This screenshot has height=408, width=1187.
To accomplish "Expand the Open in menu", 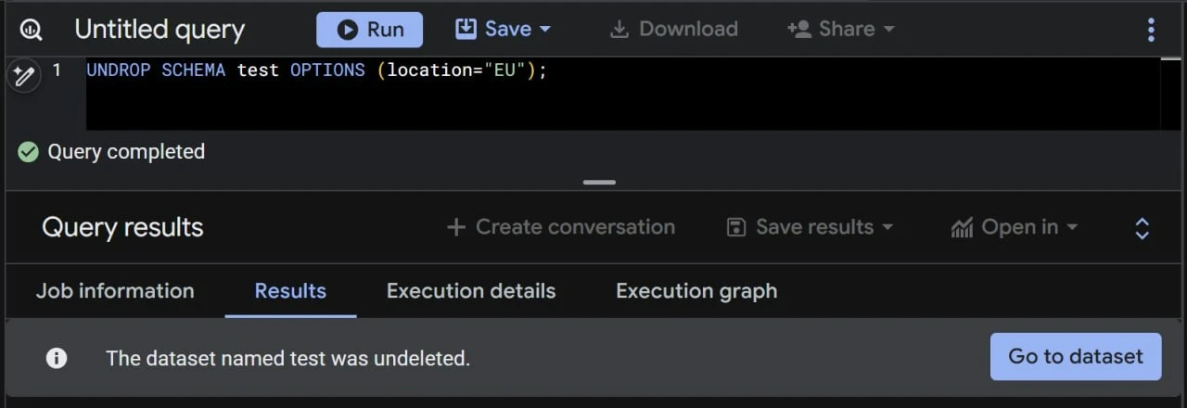I will [x=1015, y=228].
